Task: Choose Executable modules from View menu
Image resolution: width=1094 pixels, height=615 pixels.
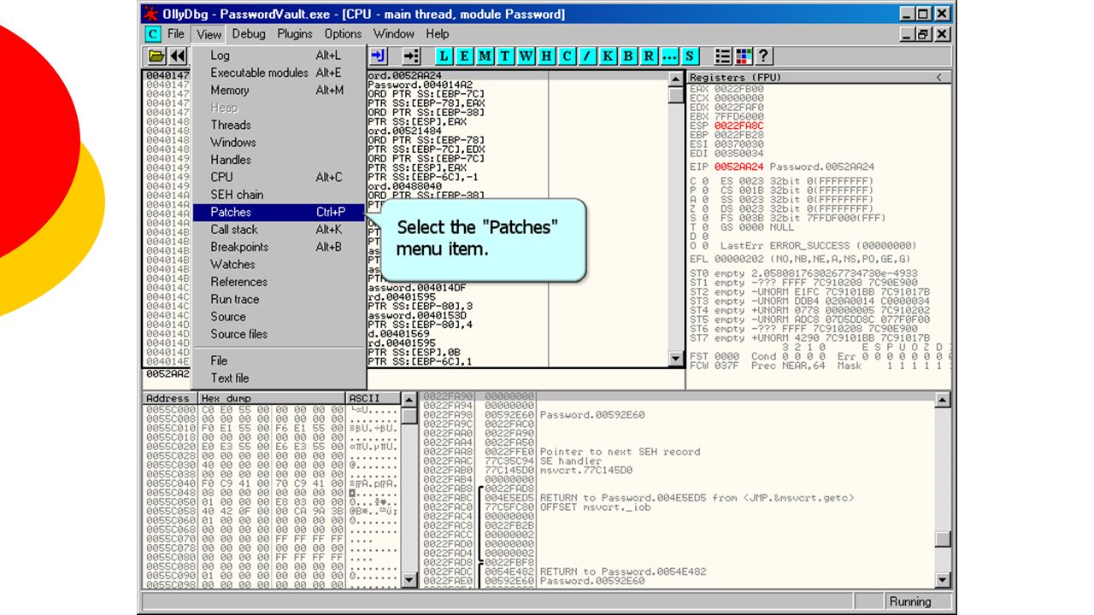Action: pyautogui.click(x=279, y=73)
